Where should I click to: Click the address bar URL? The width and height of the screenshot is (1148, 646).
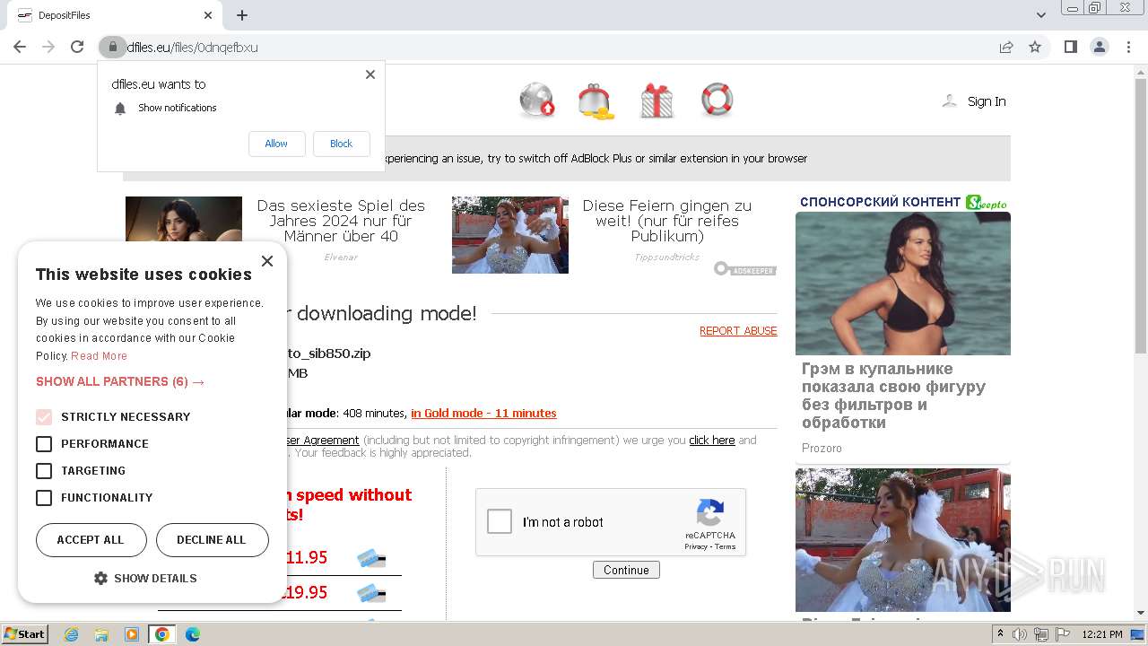click(192, 48)
